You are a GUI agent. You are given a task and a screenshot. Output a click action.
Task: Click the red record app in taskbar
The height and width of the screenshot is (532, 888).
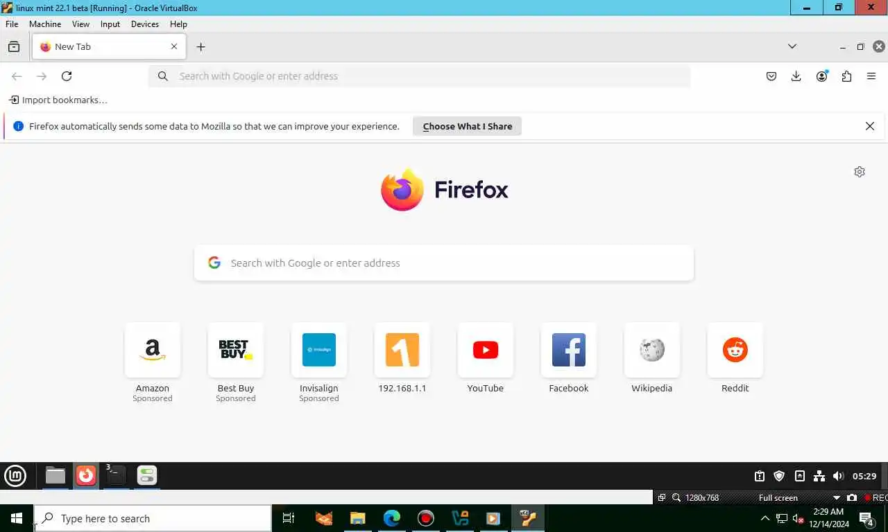(x=426, y=518)
